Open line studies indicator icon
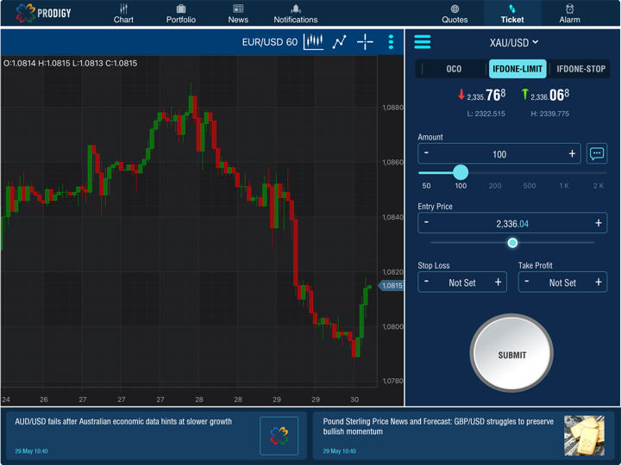 tap(340, 41)
